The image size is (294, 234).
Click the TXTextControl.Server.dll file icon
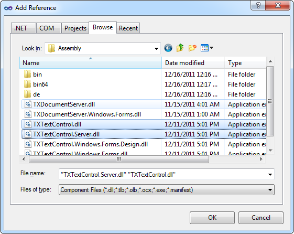(x=28, y=134)
